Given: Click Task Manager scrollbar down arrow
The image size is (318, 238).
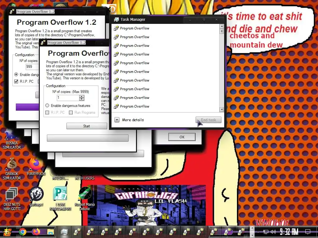Looking at the screenshot, I should [x=222, y=109].
